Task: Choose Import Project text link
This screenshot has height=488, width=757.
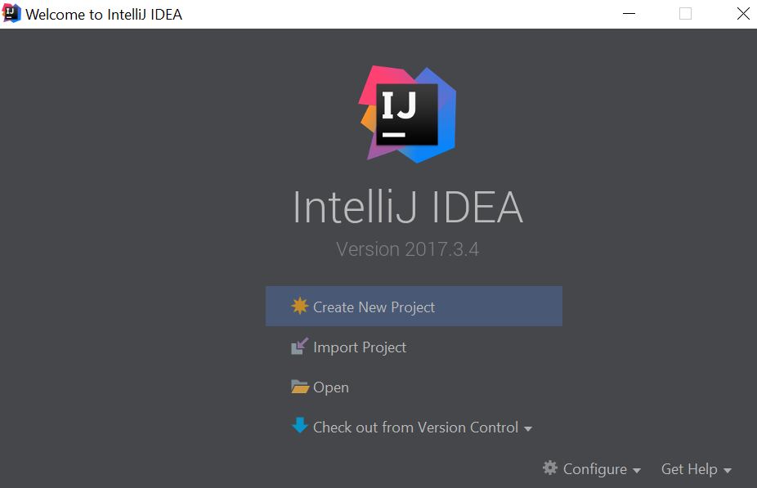Action: tap(360, 347)
